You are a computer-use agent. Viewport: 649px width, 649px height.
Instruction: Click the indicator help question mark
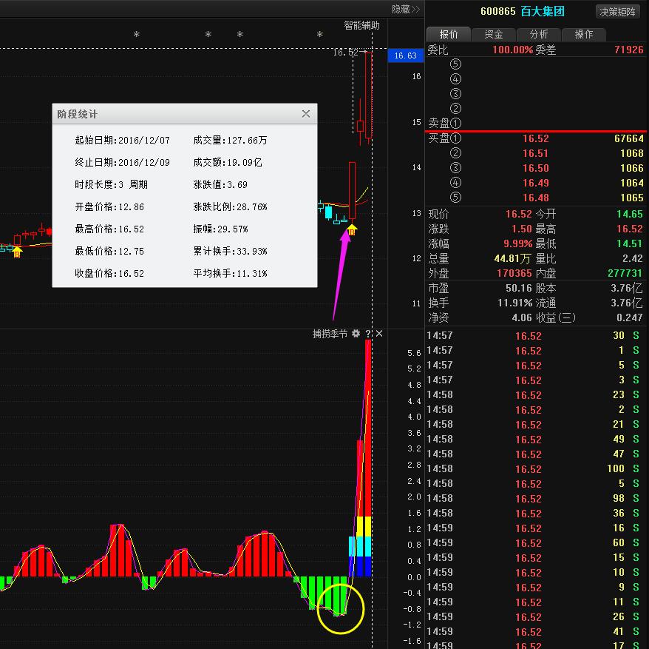[367, 334]
